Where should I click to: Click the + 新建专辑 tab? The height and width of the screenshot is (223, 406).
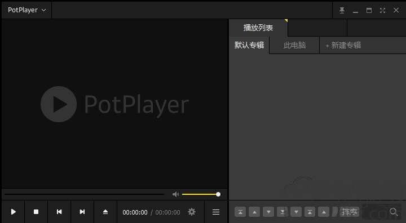(x=343, y=45)
